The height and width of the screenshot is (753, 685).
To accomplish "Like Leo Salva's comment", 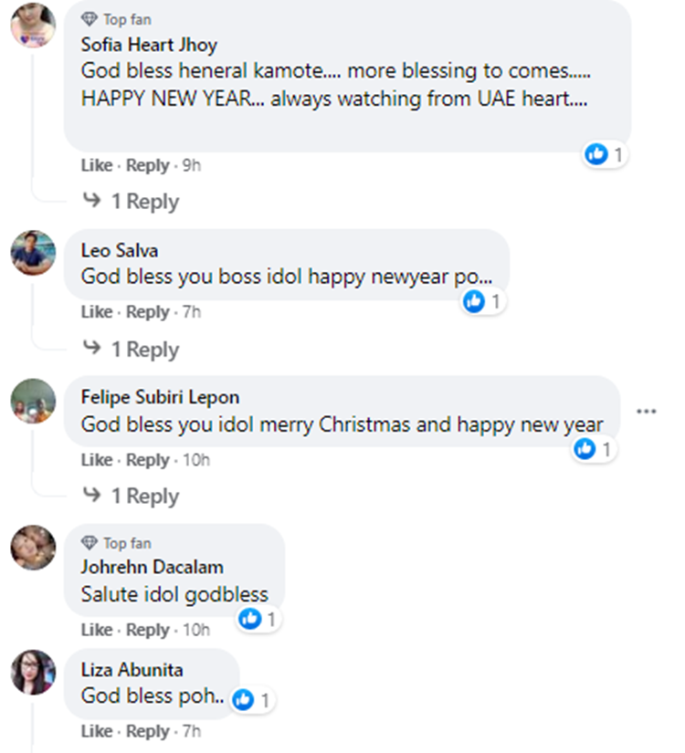I will 96,312.
